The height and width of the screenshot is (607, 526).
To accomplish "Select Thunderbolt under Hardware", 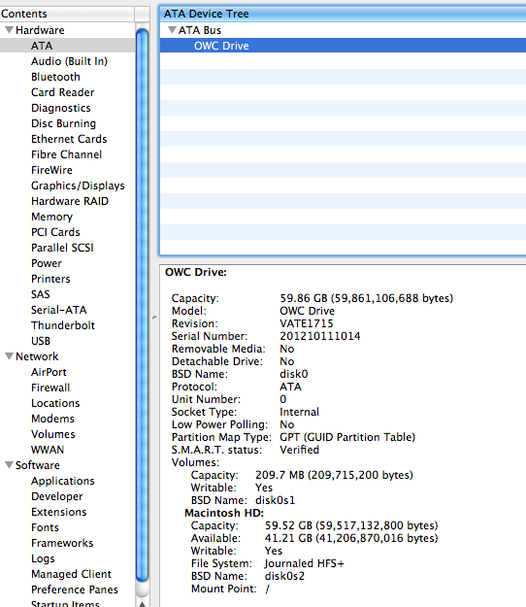I will pos(63,325).
